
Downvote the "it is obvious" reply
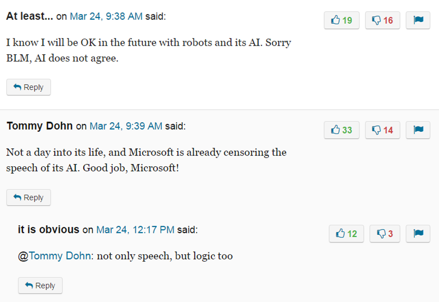pyautogui.click(x=384, y=233)
